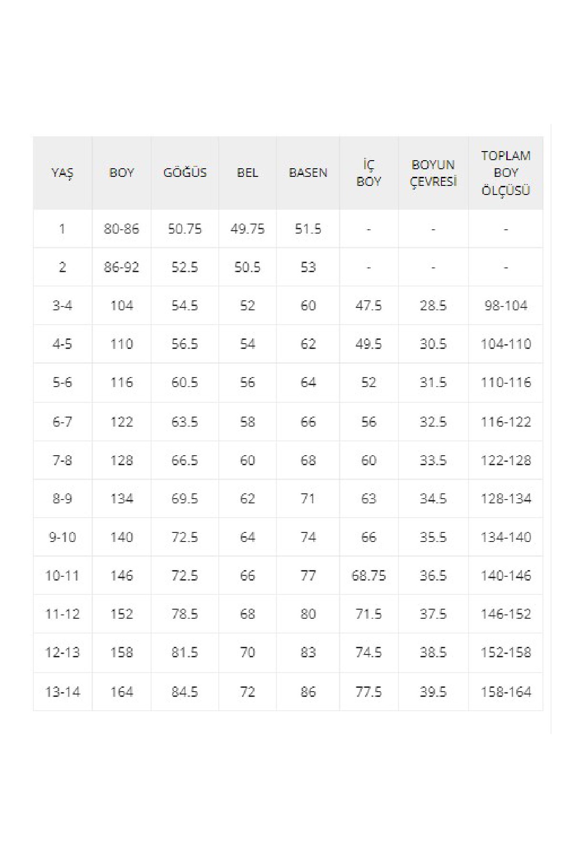Click the TOPLAM BOY ÖLÇÜSÜ header
This screenshot has height=858, width=572.
506,173
